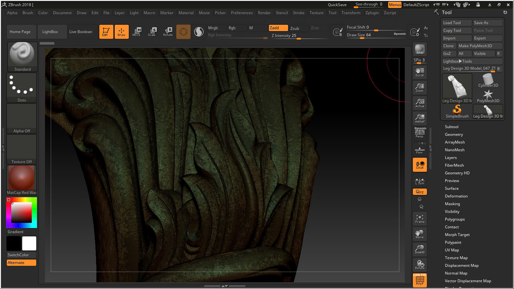Click the Zoom3D navigation icon
Screen dimensions: 514x289
tap(419, 249)
